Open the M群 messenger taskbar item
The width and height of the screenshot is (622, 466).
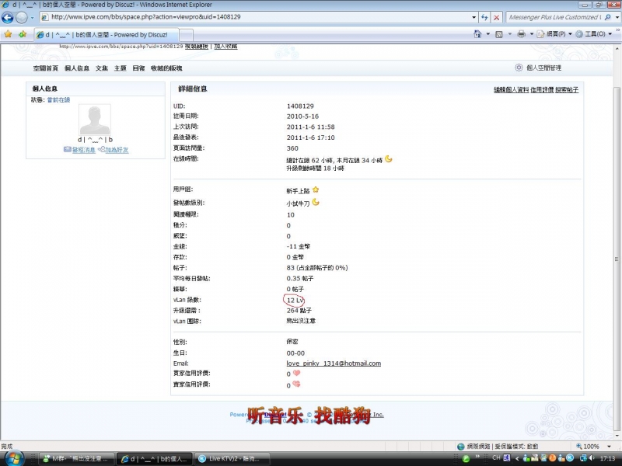pos(77,459)
